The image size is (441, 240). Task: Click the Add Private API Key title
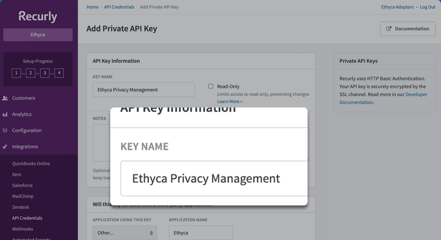(x=122, y=28)
